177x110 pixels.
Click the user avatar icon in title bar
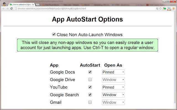(4, 4)
